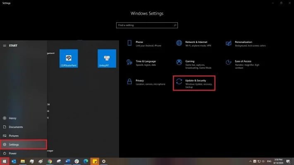This screenshot has height=165, width=294.
Task: Open the Phone settings category
Action: point(139,43)
